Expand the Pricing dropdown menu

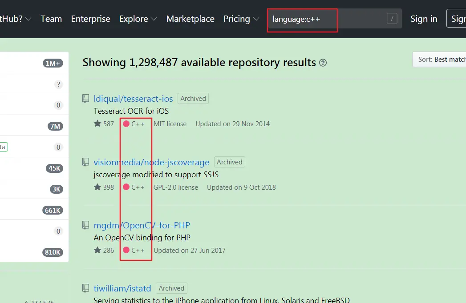pos(241,19)
